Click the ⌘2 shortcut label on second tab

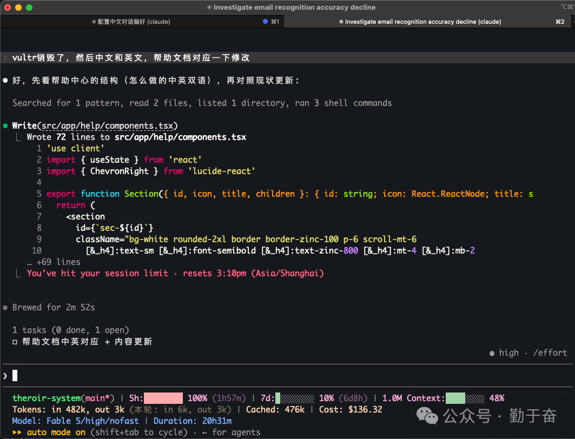pyautogui.click(x=560, y=22)
